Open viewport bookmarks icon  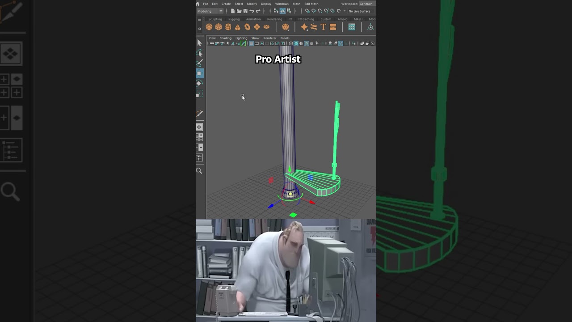click(227, 43)
